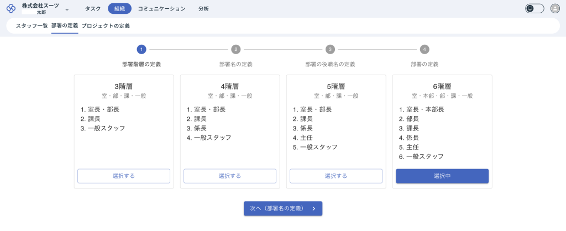Switch to the 部署の定義 tab

(x=65, y=26)
